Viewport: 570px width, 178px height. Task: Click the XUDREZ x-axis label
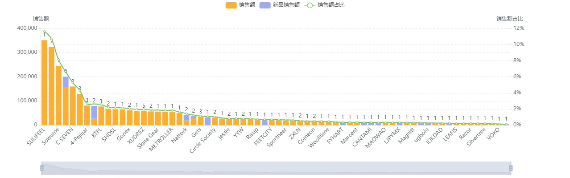(x=136, y=136)
